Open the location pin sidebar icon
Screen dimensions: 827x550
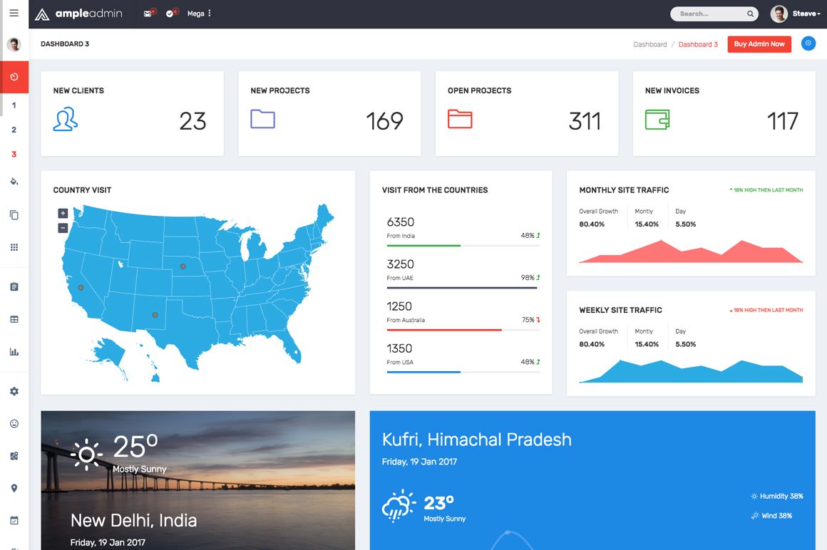[14, 488]
